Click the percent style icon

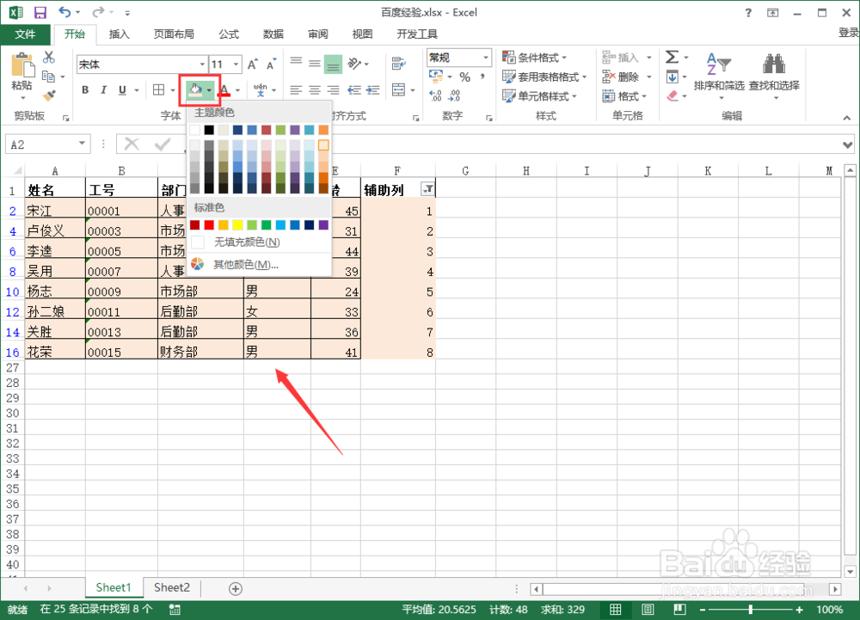[x=464, y=77]
